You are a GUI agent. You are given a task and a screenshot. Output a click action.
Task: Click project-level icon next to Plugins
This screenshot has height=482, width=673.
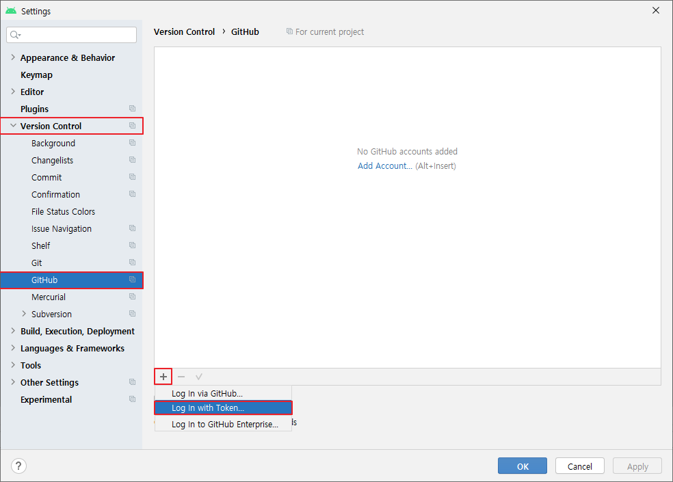pos(132,109)
